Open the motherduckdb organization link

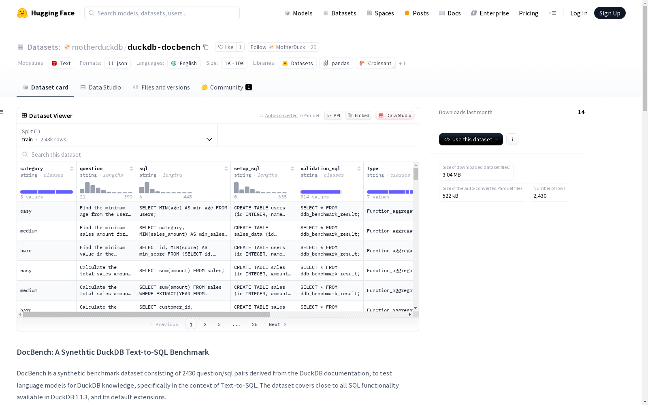coord(97,47)
